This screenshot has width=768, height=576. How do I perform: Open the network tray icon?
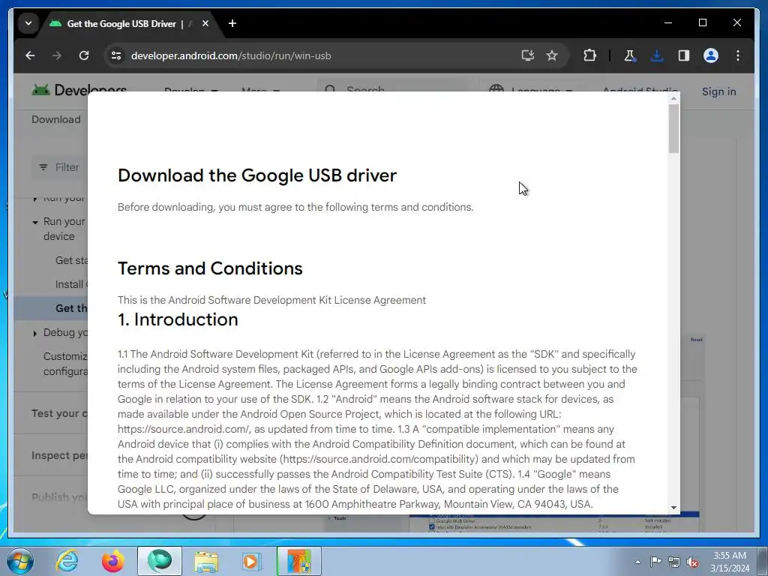[x=674, y=562]
